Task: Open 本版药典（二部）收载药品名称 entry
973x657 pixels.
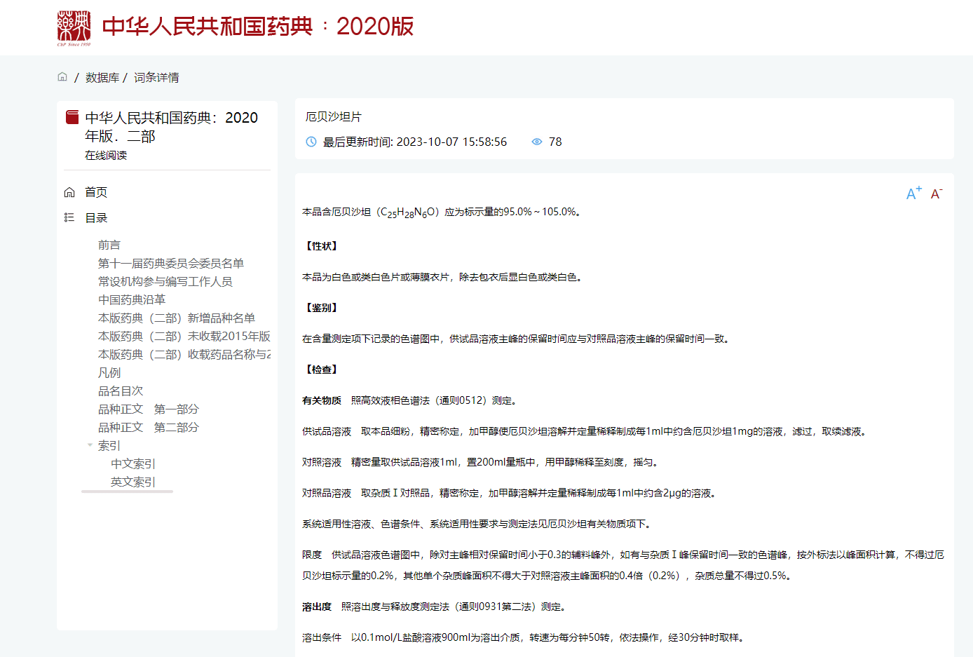Action: pyautogui.click(x=184, y=354)
